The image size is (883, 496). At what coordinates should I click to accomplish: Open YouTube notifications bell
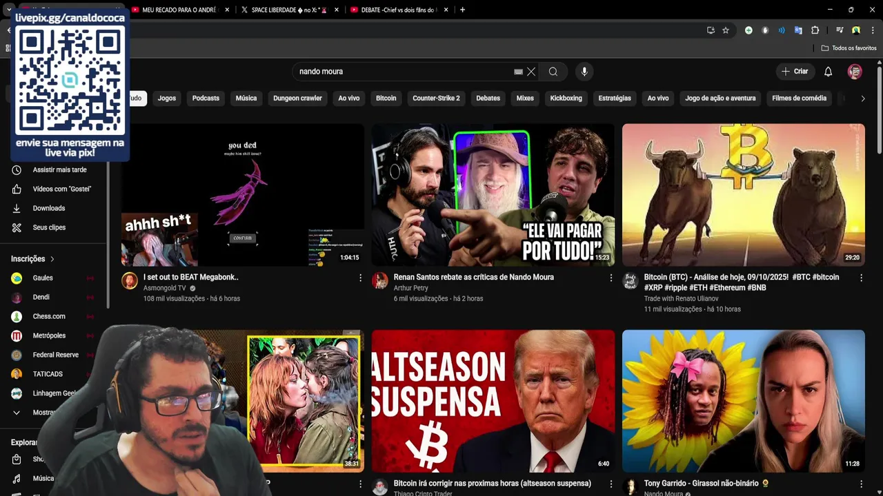(x=829, y=72)
